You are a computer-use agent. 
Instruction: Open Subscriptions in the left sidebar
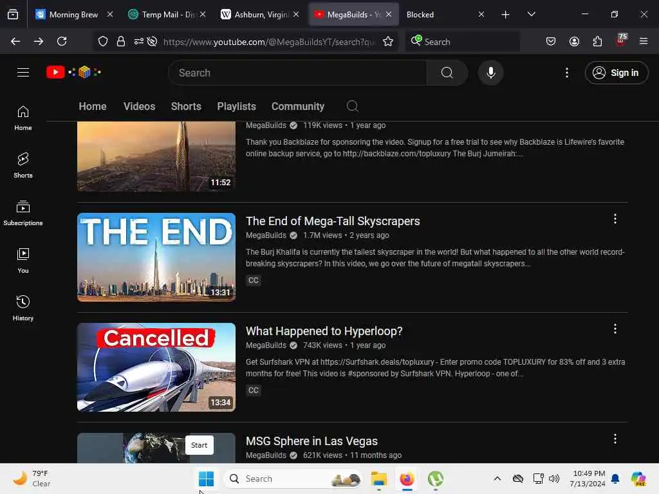[x=23, y=213]
